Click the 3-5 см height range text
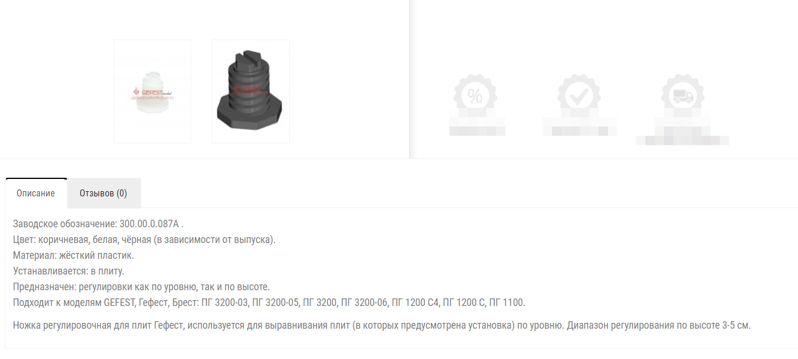798x359 pixels. click(x=736, y=325)
